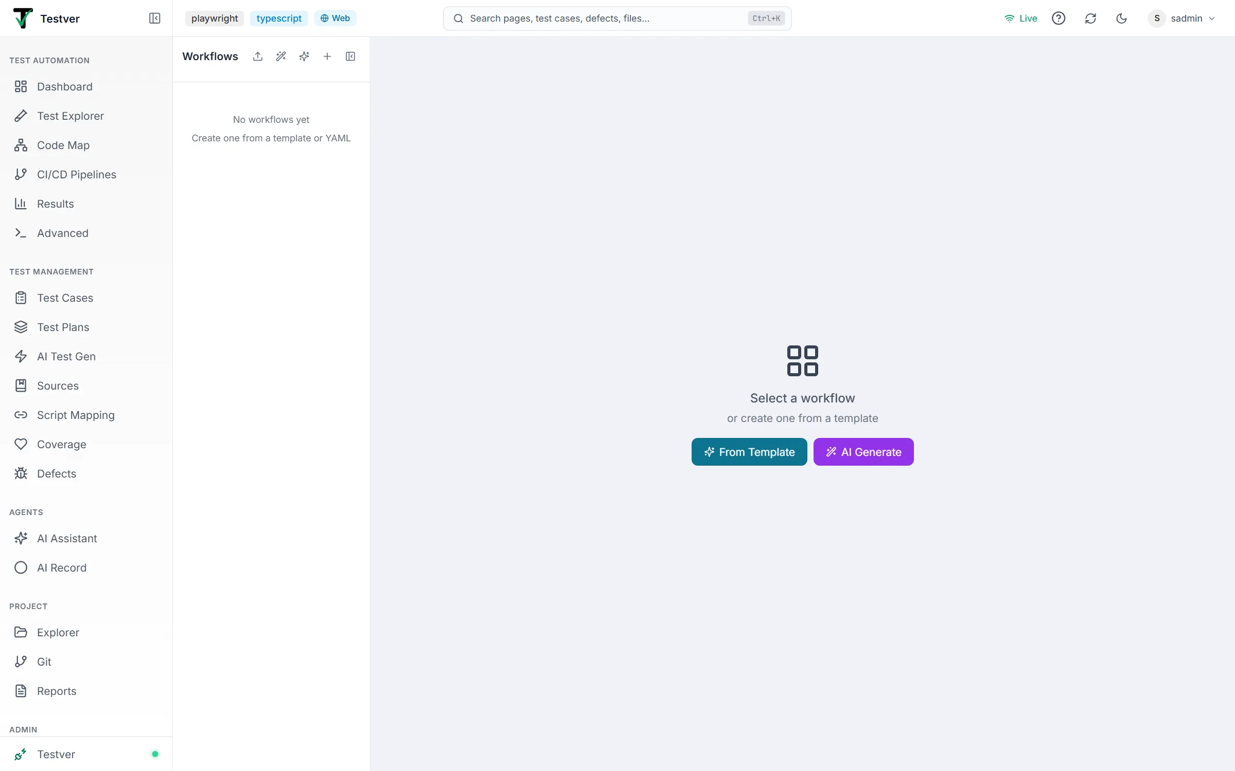This screenshot has width=1235, height=771.
Task: Collapse the left sidebar panel
Action: [x=154, y=19]
